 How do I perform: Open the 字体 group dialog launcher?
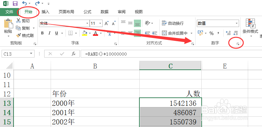tap(116, 44)
